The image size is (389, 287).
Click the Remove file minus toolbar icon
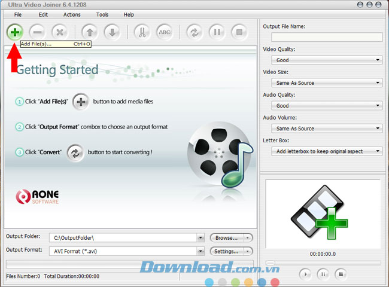(37, 32)
